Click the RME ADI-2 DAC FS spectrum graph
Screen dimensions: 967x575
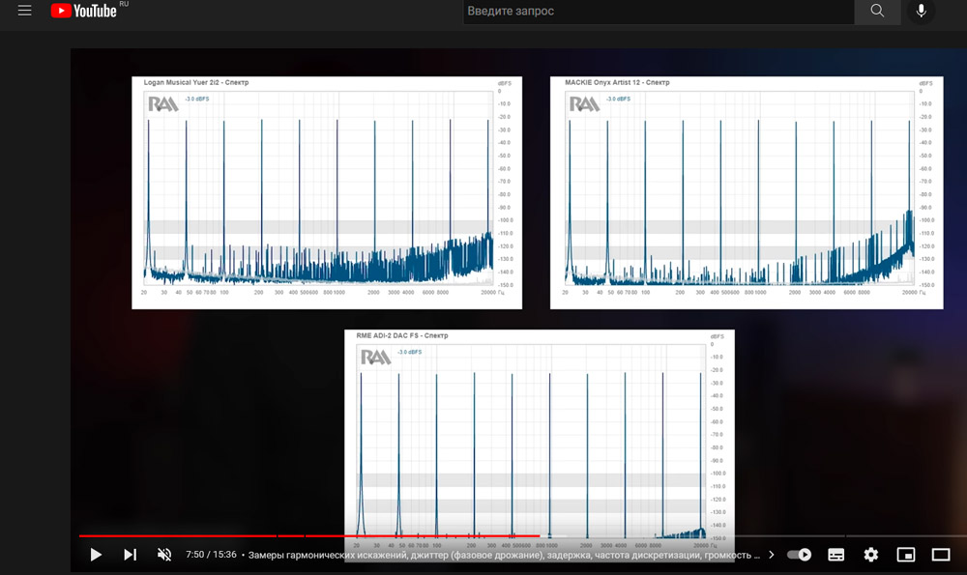[540, 435]
